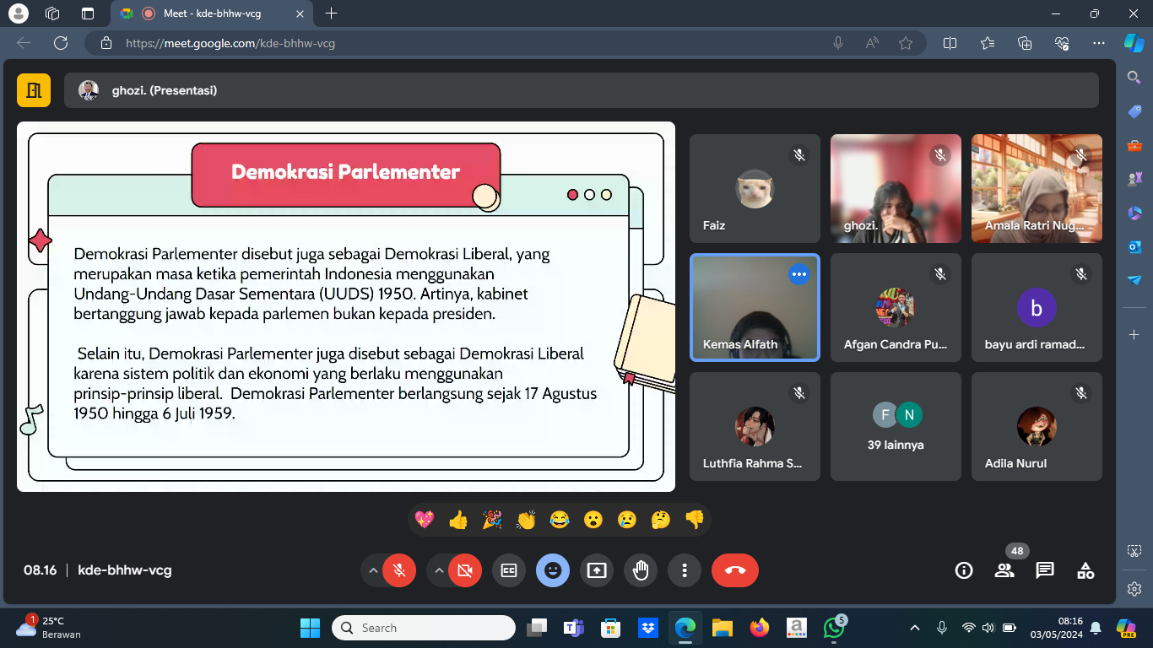1153x648 pixels.
Task: Show the participants list icon
Action: pos(1004,570)
